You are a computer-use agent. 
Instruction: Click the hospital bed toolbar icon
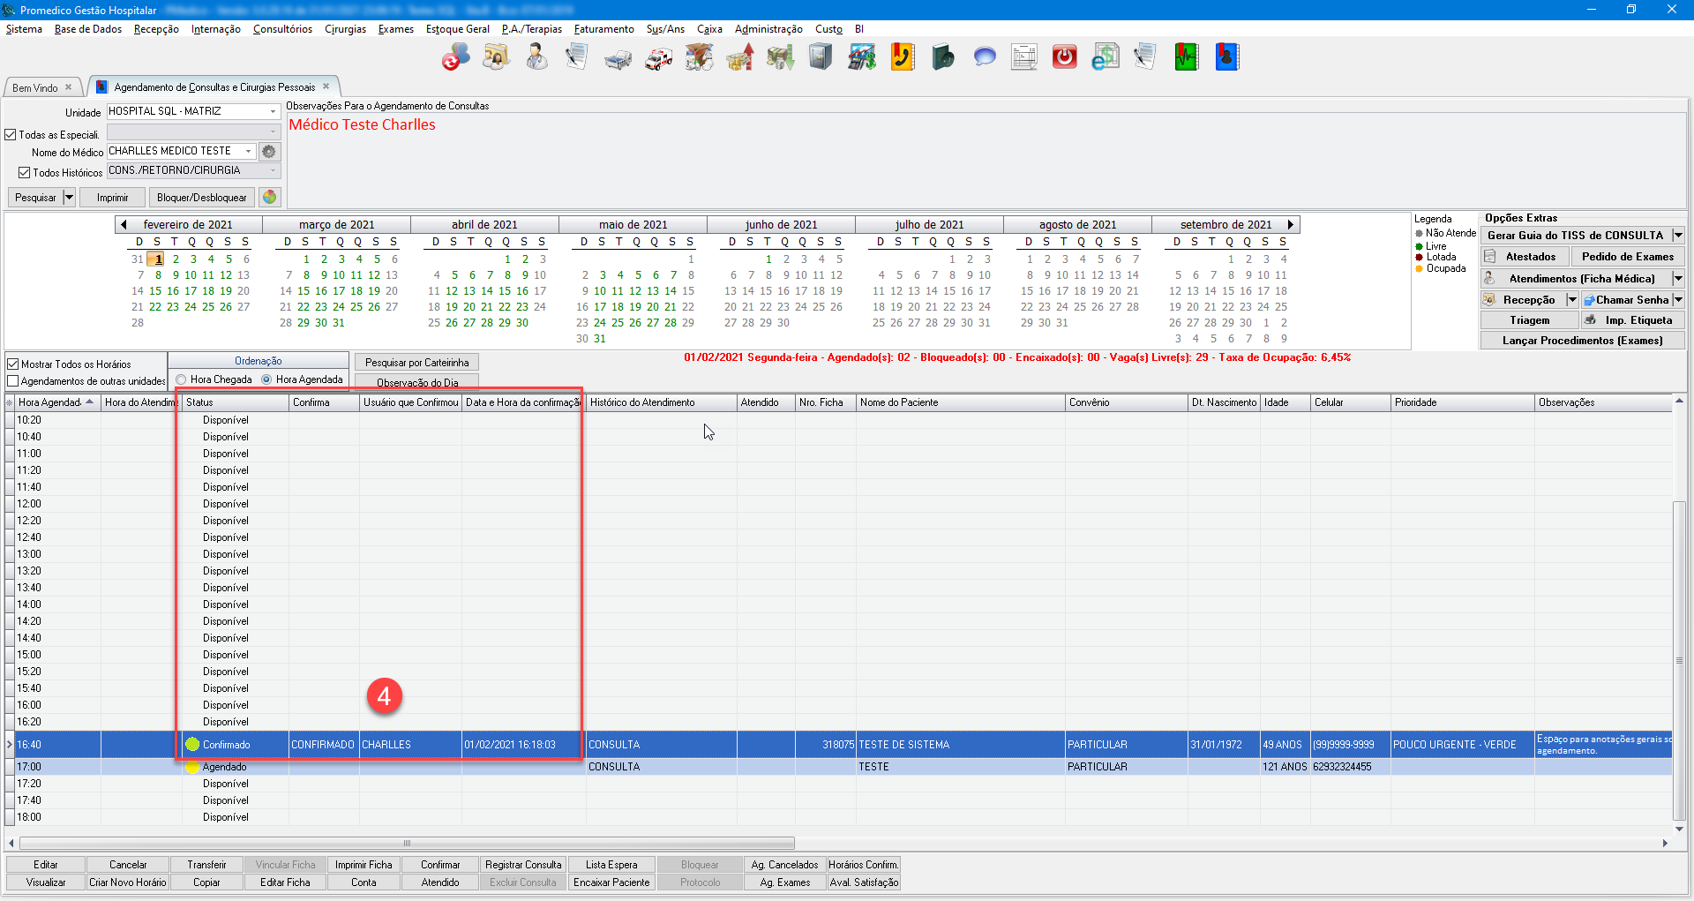click(x=618, y=58)
